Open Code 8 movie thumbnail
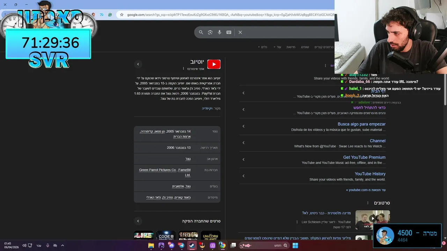This screenshot has height=251, width=447. tap(166, 235)
